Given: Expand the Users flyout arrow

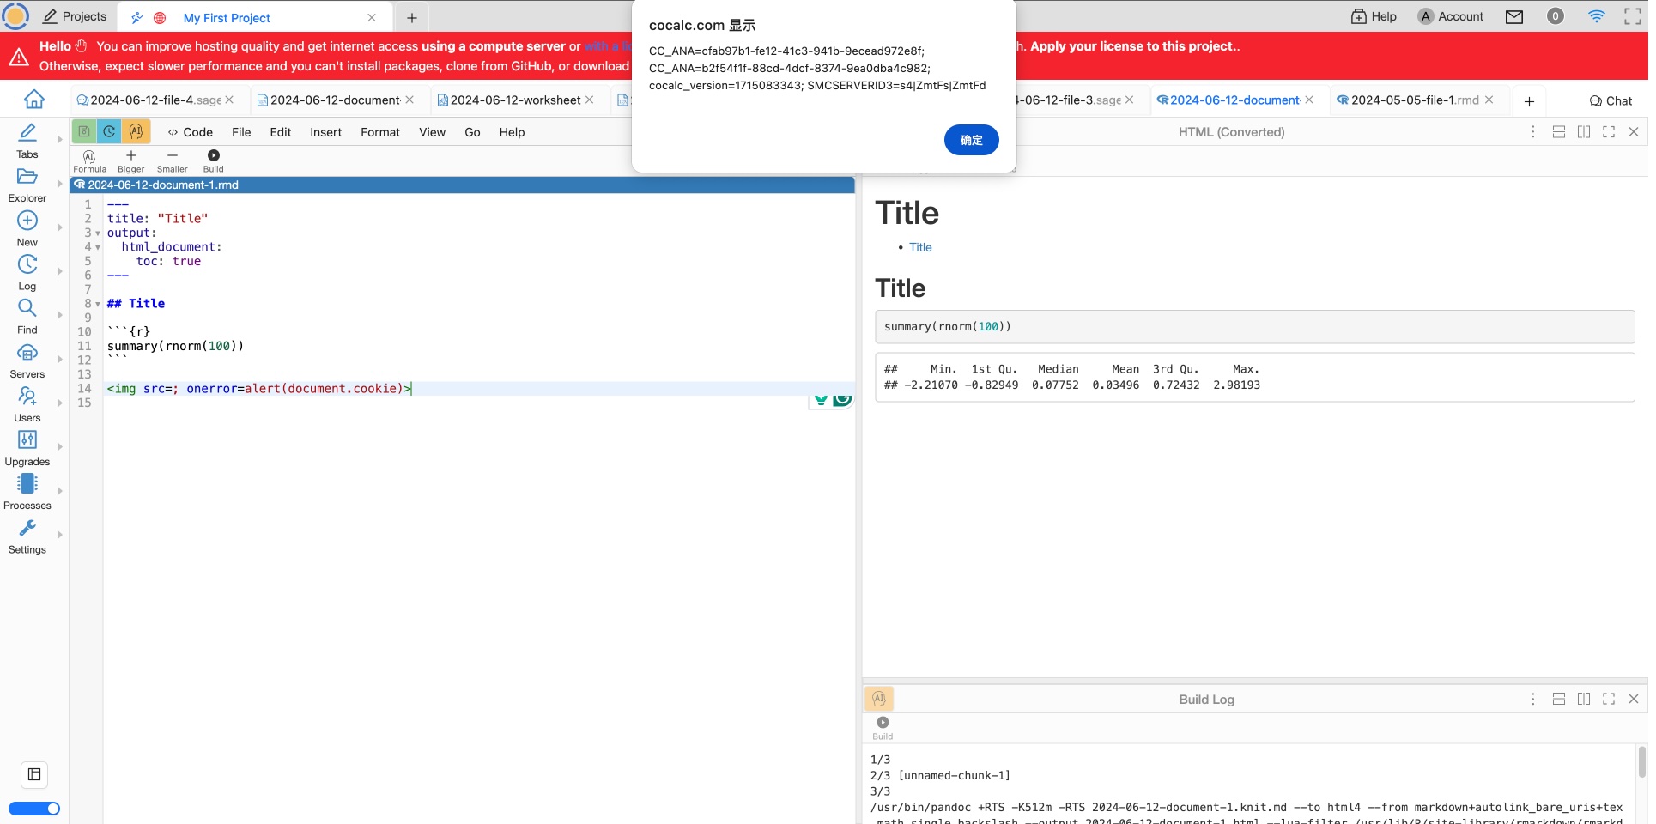Looking at the screenshot, I should [59, 403].
